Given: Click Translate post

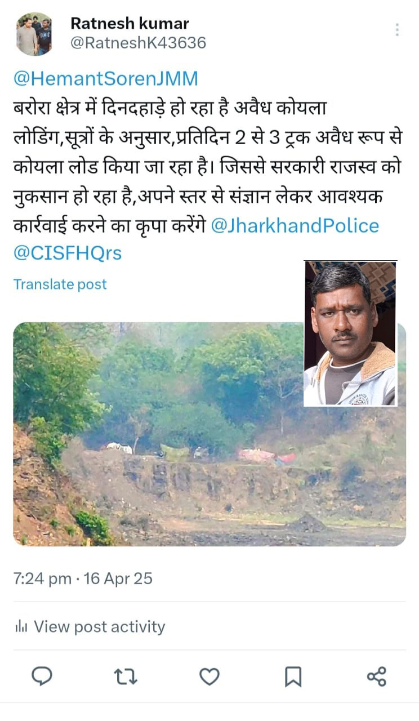Looking at the screenshot, I should pos(60,284).
